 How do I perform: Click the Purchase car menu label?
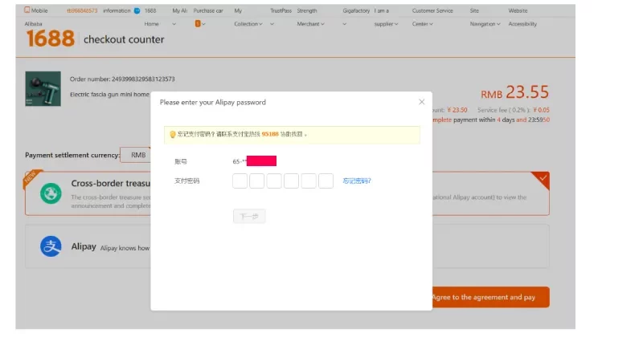pos(208,10)
